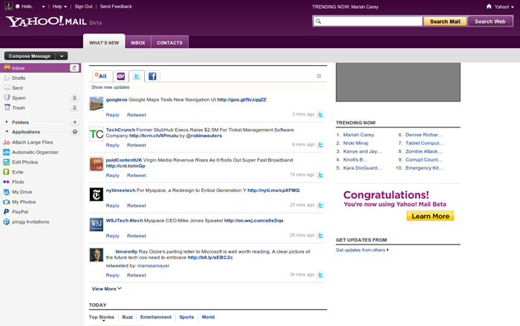520x326 pixels.
Task: Click the Twitter icon on paidContentUK tweet
Action: [x=320, y=175]
